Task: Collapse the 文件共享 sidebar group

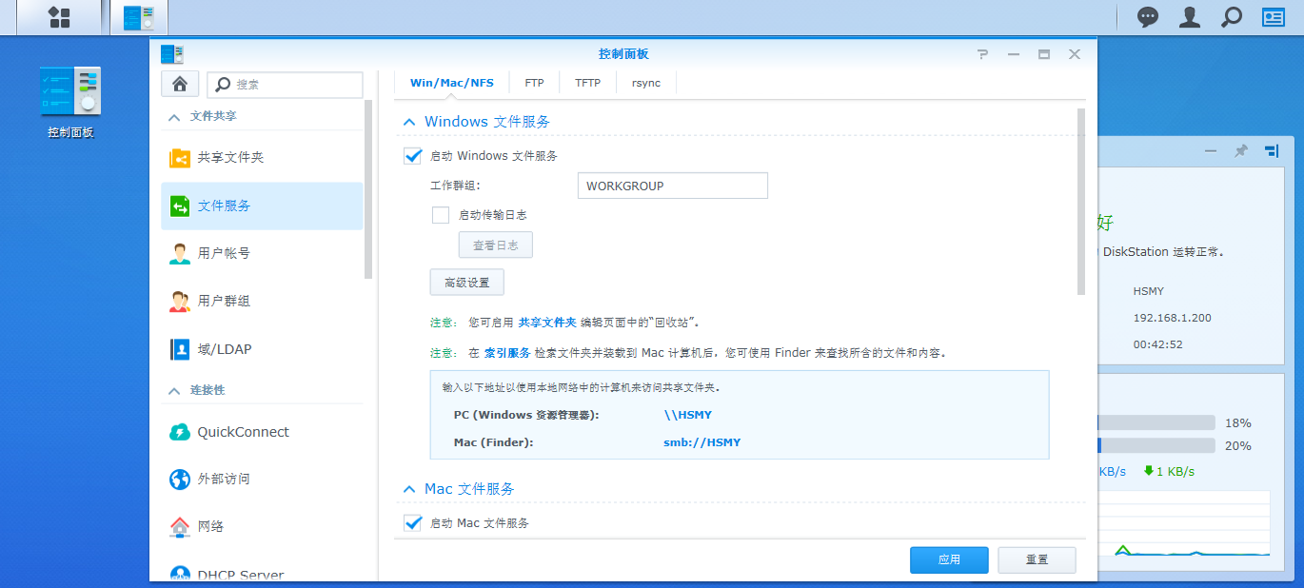Action: point(174,116)
